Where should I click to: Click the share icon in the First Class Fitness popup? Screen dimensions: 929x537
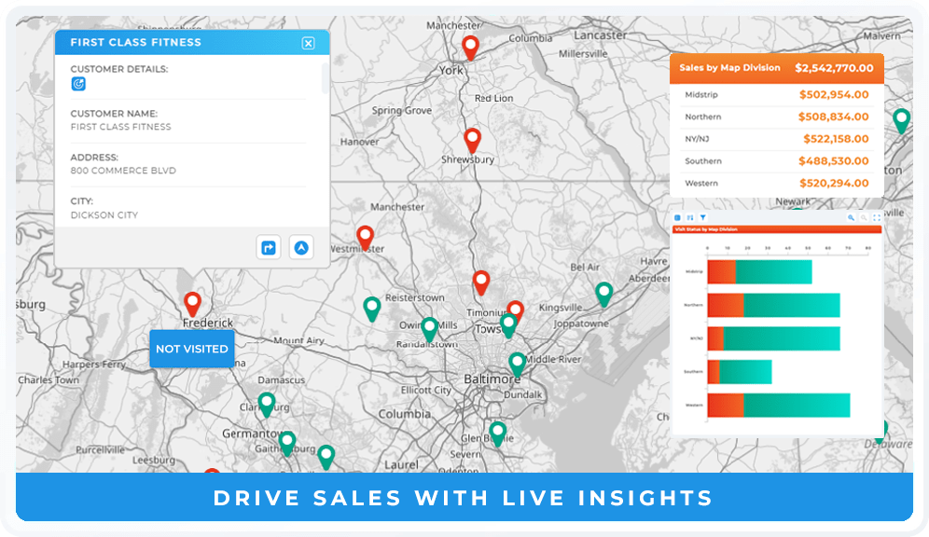coord(269,248)
